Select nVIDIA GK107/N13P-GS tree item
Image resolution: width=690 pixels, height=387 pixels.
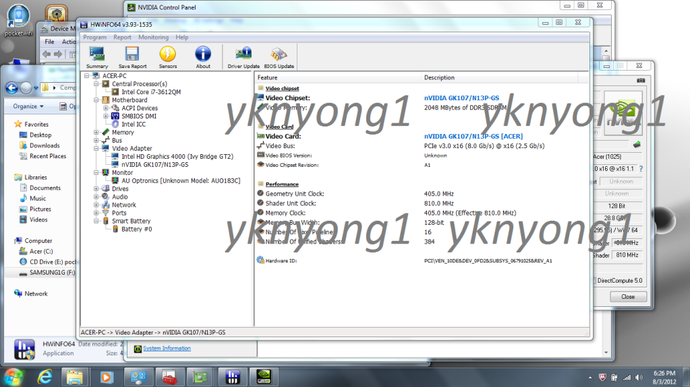[155, 165]
